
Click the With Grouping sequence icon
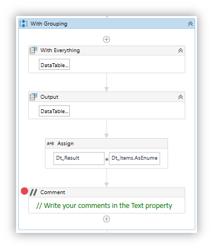(x=23, y=23)
